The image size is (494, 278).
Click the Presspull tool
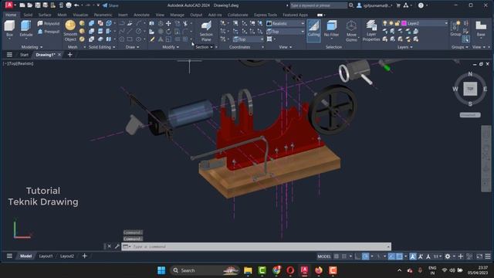click(49, 32)
